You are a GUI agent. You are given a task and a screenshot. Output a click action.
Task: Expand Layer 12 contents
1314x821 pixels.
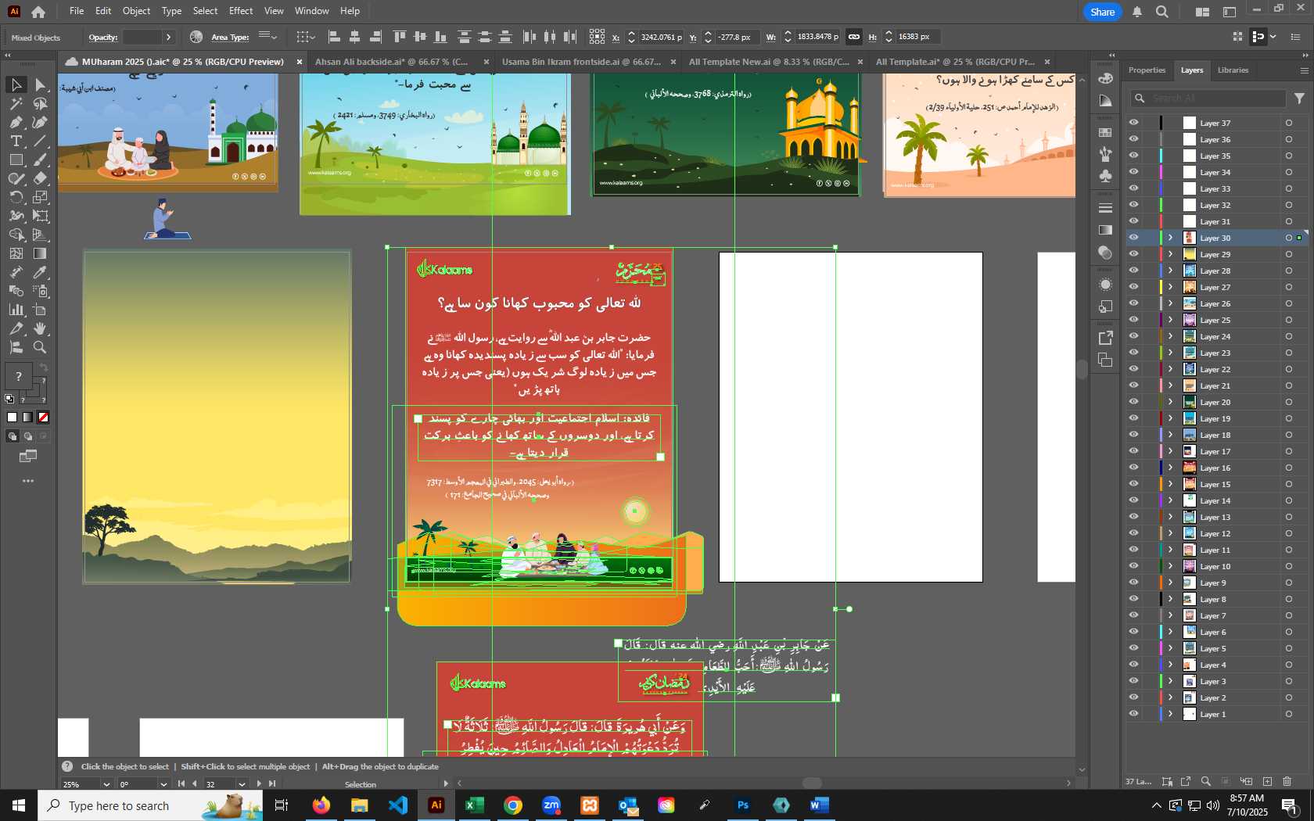pyautogui.click(x=1171, y=533)
